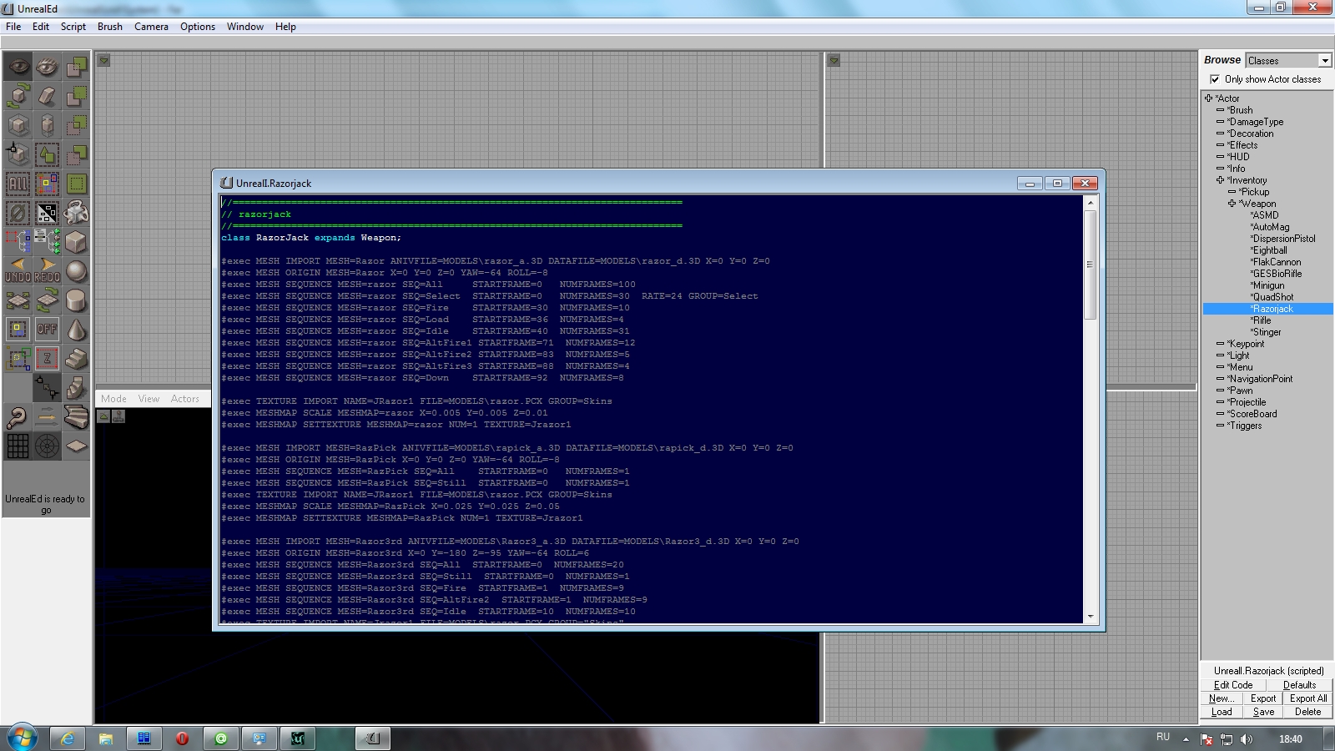This screenshot has height=751, width=1335.
Task: Open the question mark help tool
Action: point(18,417)
